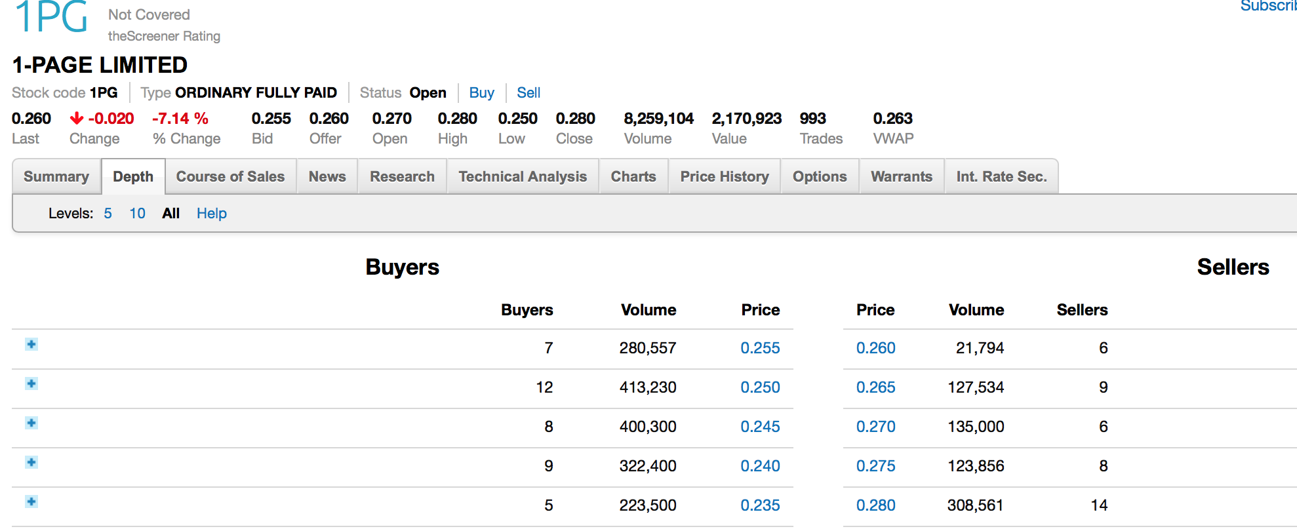Switch to Course of Sales tab

230,176
